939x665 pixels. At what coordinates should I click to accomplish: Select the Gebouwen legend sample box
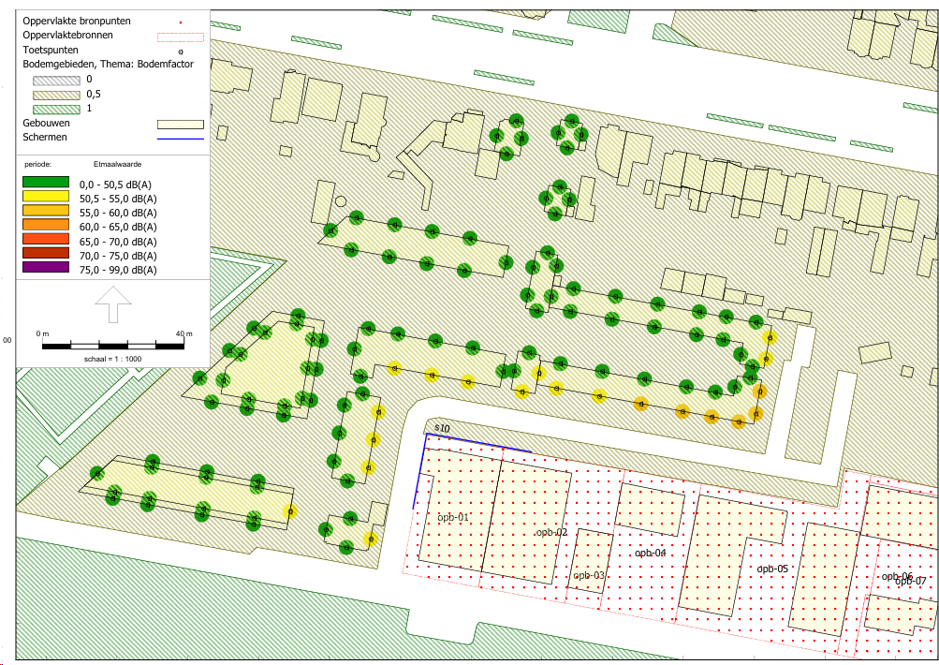(181, 125)
